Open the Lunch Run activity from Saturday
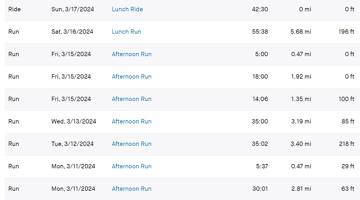The height and width of the screenshot is (200, 360). click(126, 31)
